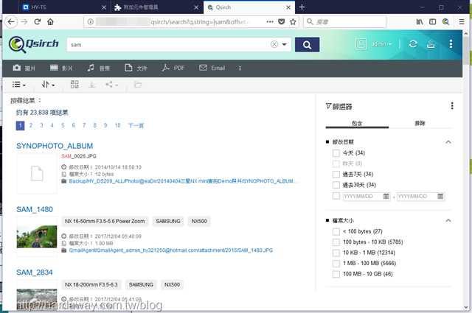Open SAM_1480 file path link
The height and width of the screenshot is (313, 472).
tap(171, 250)
